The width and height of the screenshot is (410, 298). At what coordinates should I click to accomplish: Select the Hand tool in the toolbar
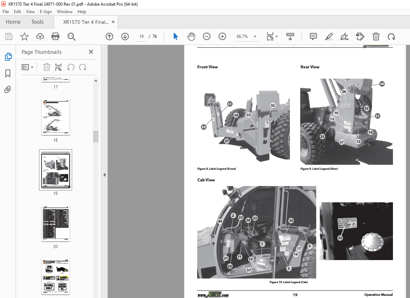[191, 36]
